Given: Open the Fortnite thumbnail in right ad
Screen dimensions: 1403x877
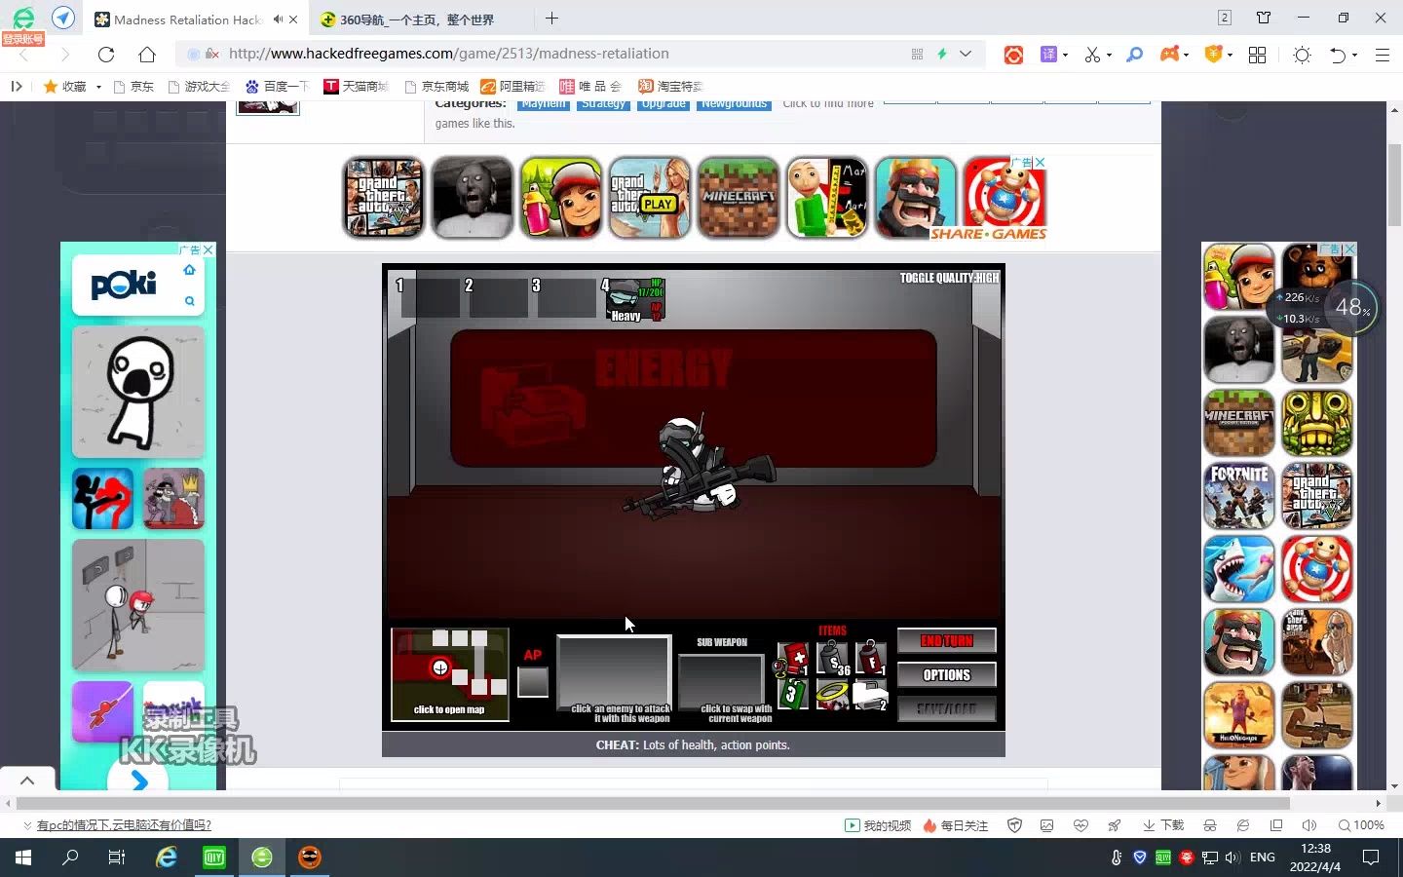Looking at the screenshot, I should (1239, 495).
